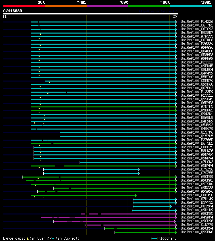
Task: Select the green ~80% identity legend segment
Action: [x=149, y=6]
